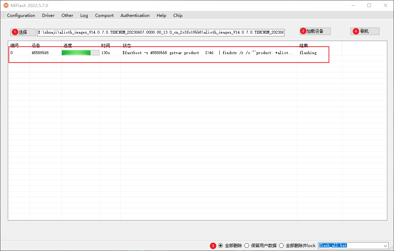Viewport: 394px width, 251px height.
Task: Focus the ROM folder path field
Action: tap(161, 33)
